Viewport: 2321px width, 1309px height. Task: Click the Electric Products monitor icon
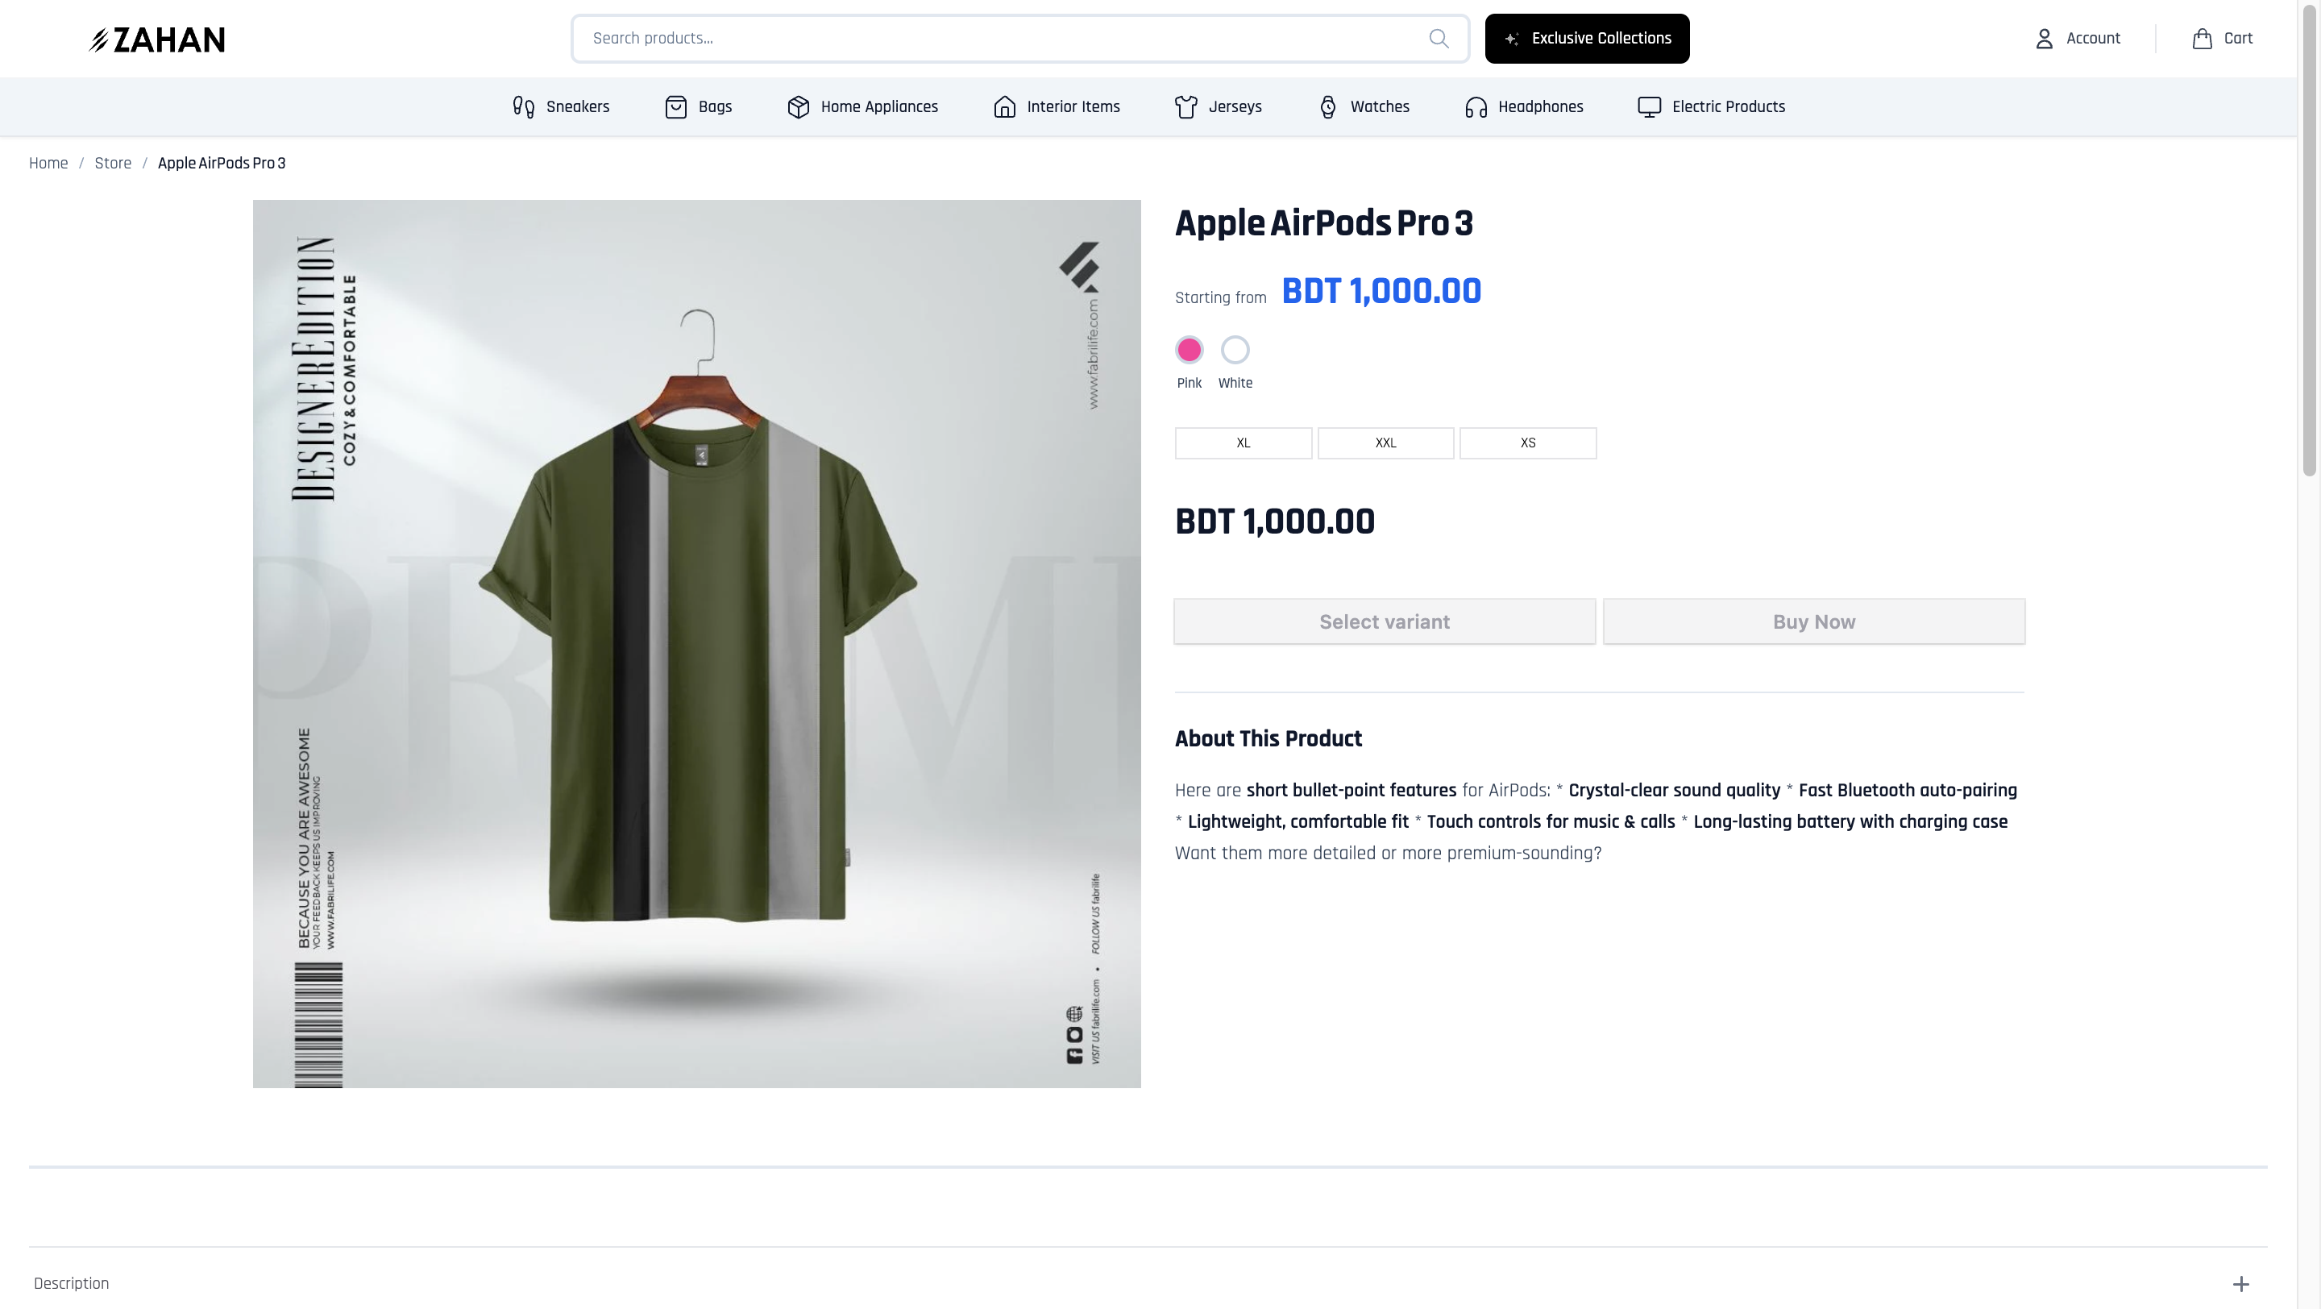pos(1649,107)
